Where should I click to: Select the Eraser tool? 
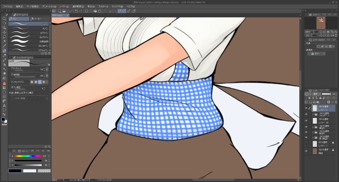pyautogui.click(x=4, y=74)
